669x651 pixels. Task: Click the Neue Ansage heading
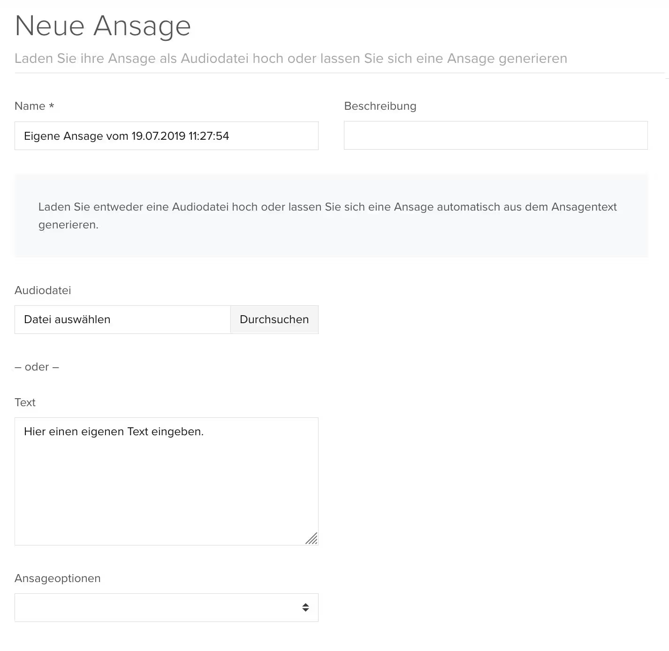(x=103, y=26)
